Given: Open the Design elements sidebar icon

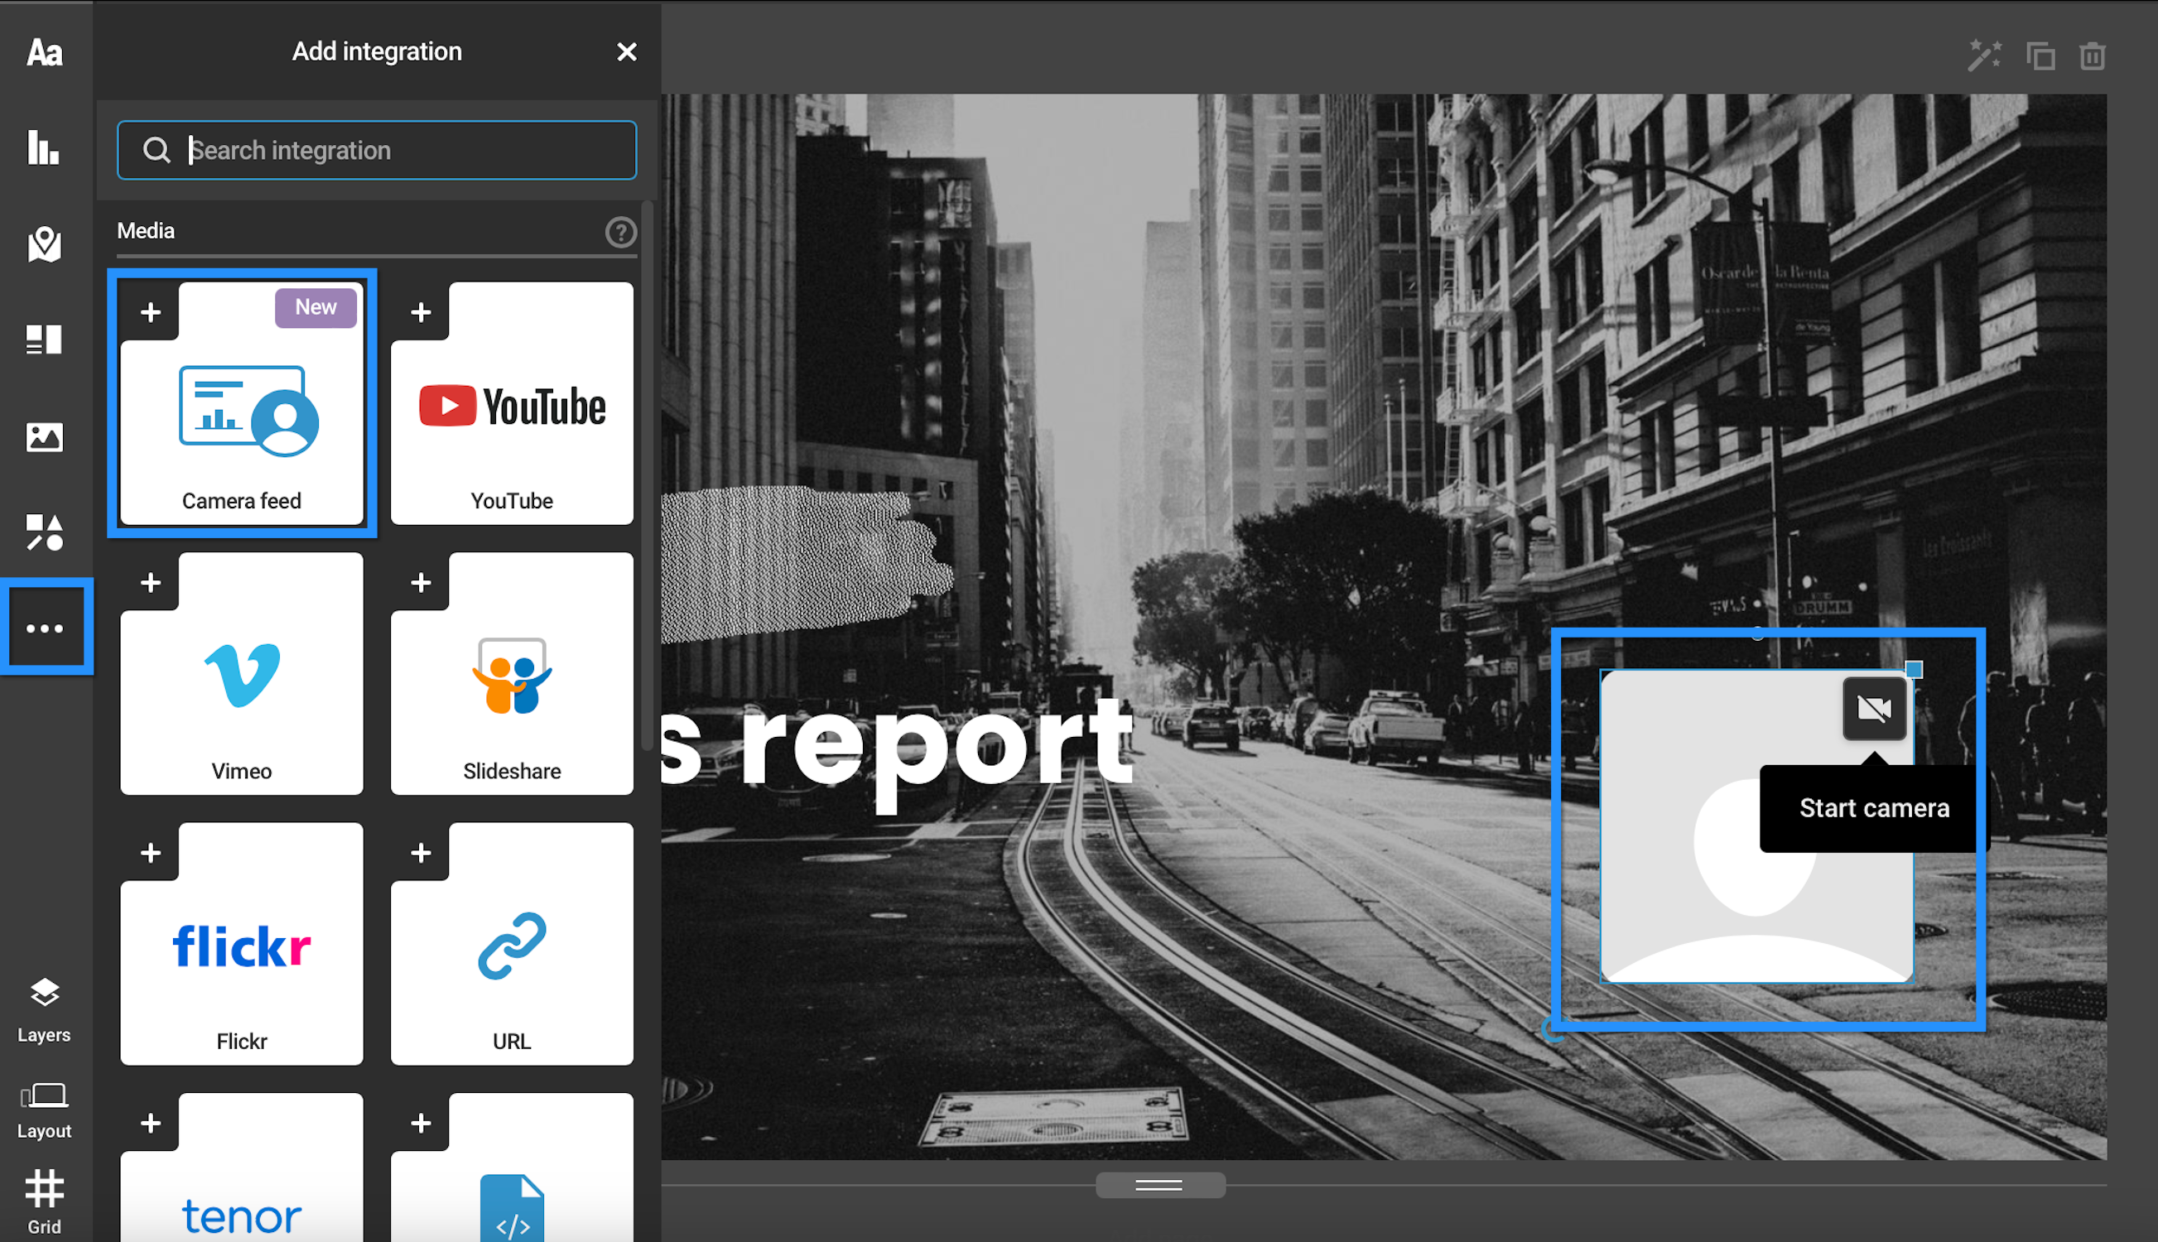Looking at the screenshot, I should pyautogui.click(x=45, y=339).
